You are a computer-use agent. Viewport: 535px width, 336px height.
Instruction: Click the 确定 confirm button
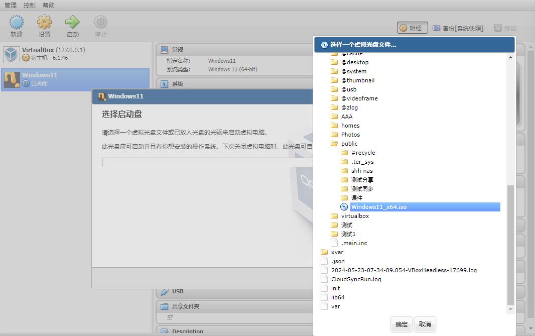pyautogui.click(x=402, y=324)
